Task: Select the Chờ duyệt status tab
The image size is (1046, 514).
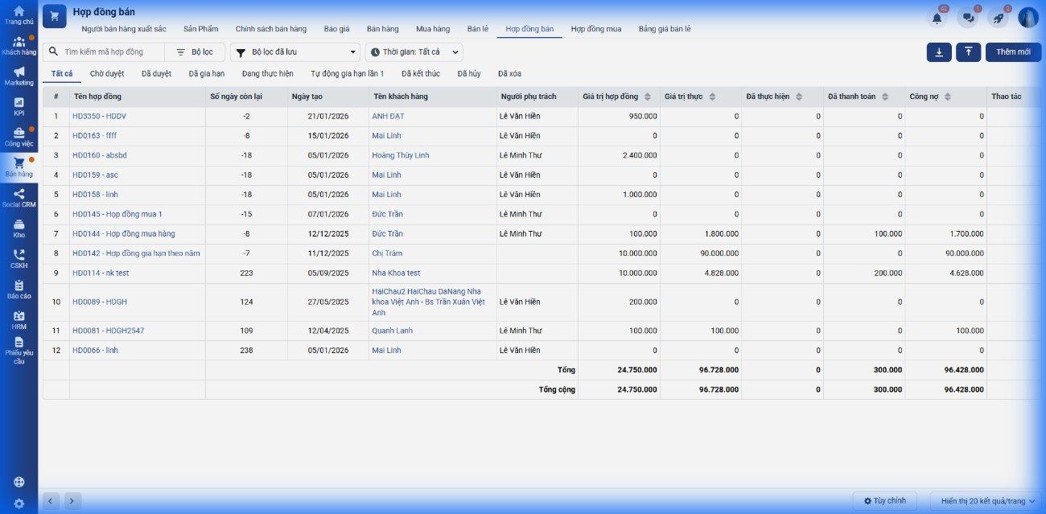Action: [107, 73]
